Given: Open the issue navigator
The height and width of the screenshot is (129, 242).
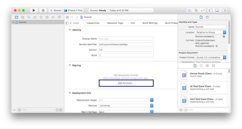Looking at the screenshot, I should point(35,17).
